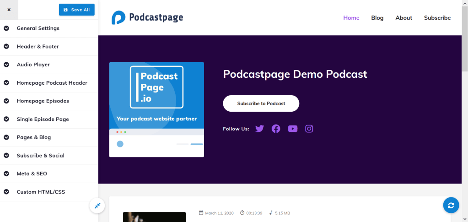Click the Subscribe to Podcast button

tap(261, 103)
